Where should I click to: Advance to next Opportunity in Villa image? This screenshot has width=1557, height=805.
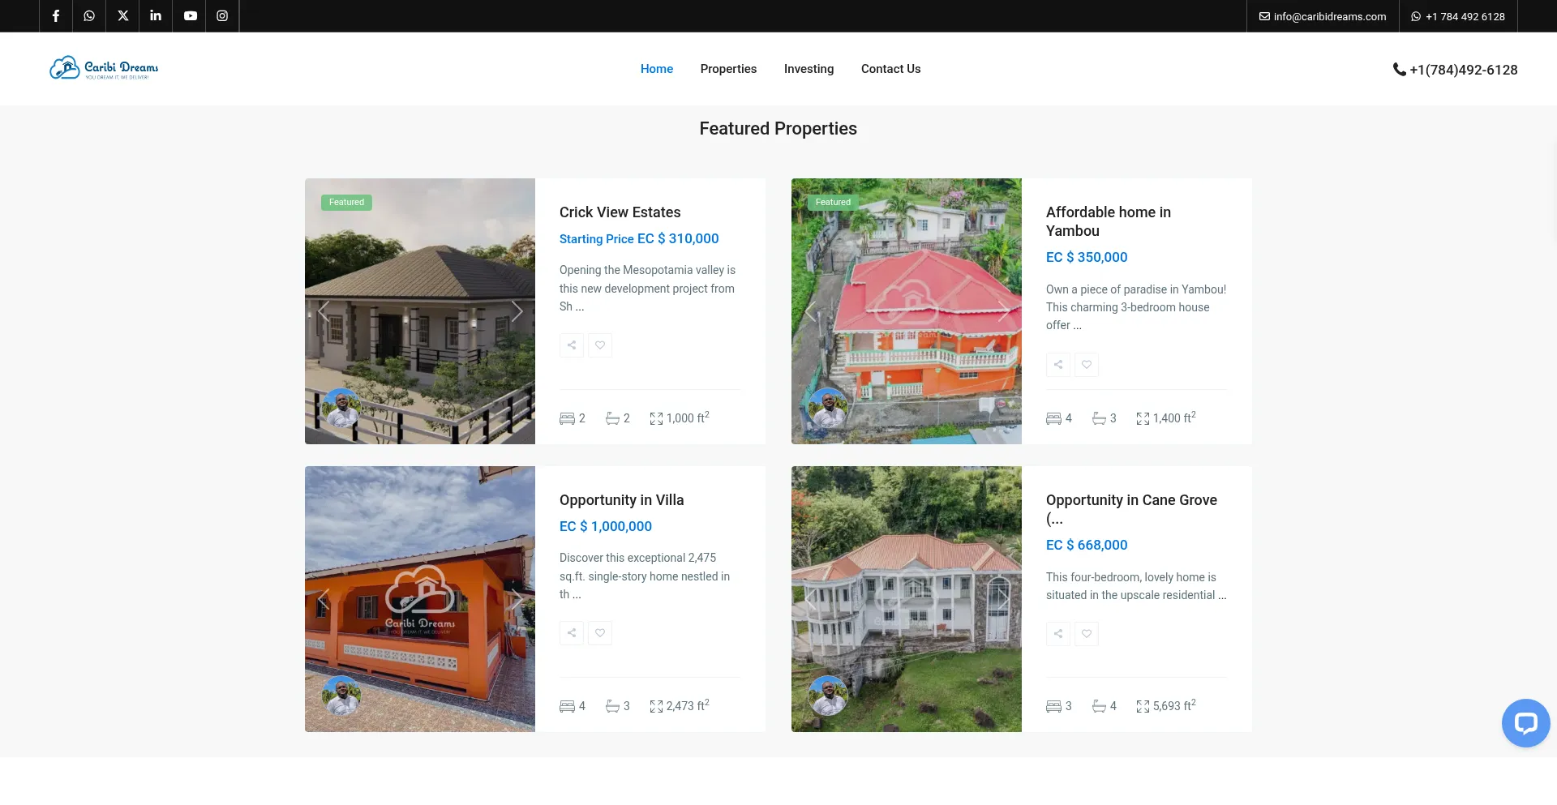point(517,599)
